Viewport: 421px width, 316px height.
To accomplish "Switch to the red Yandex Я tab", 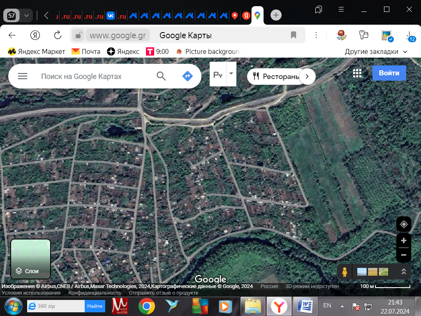I will (x=246, y=16).
